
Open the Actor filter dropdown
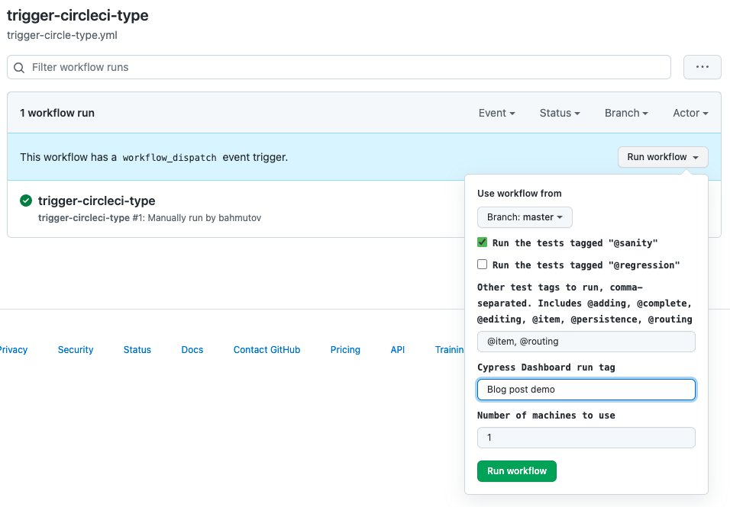point(689,112)
